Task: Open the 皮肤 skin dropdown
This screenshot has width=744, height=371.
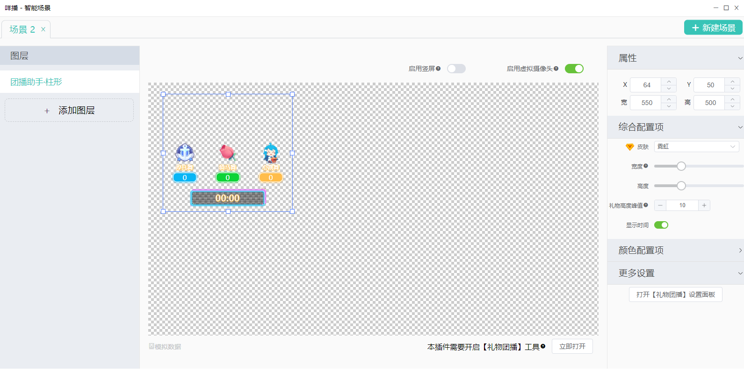Action: pos(696,147)
